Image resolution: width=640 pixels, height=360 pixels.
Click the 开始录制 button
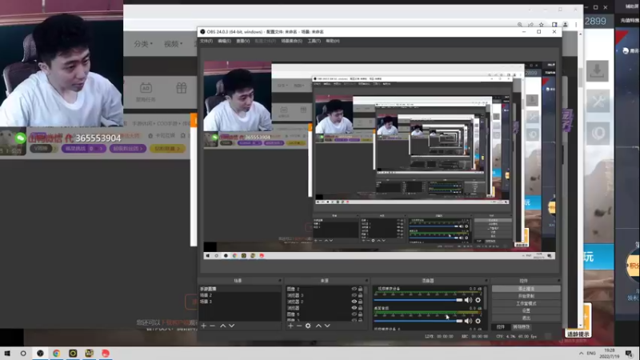tap(526, 296)
